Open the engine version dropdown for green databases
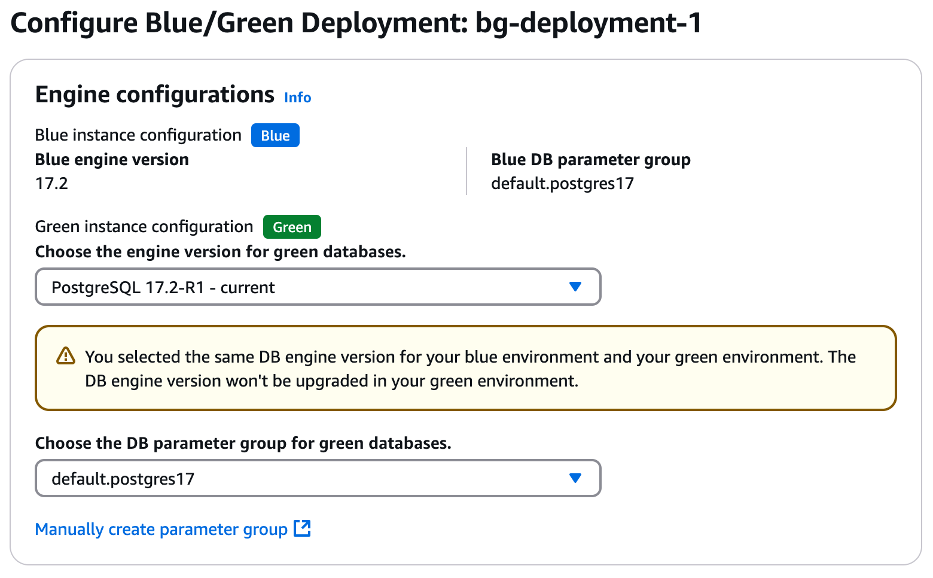 click(318, 287)
